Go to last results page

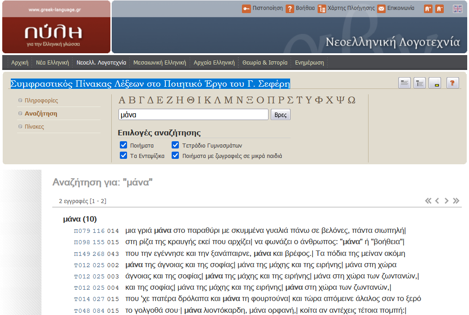point(456,201)
